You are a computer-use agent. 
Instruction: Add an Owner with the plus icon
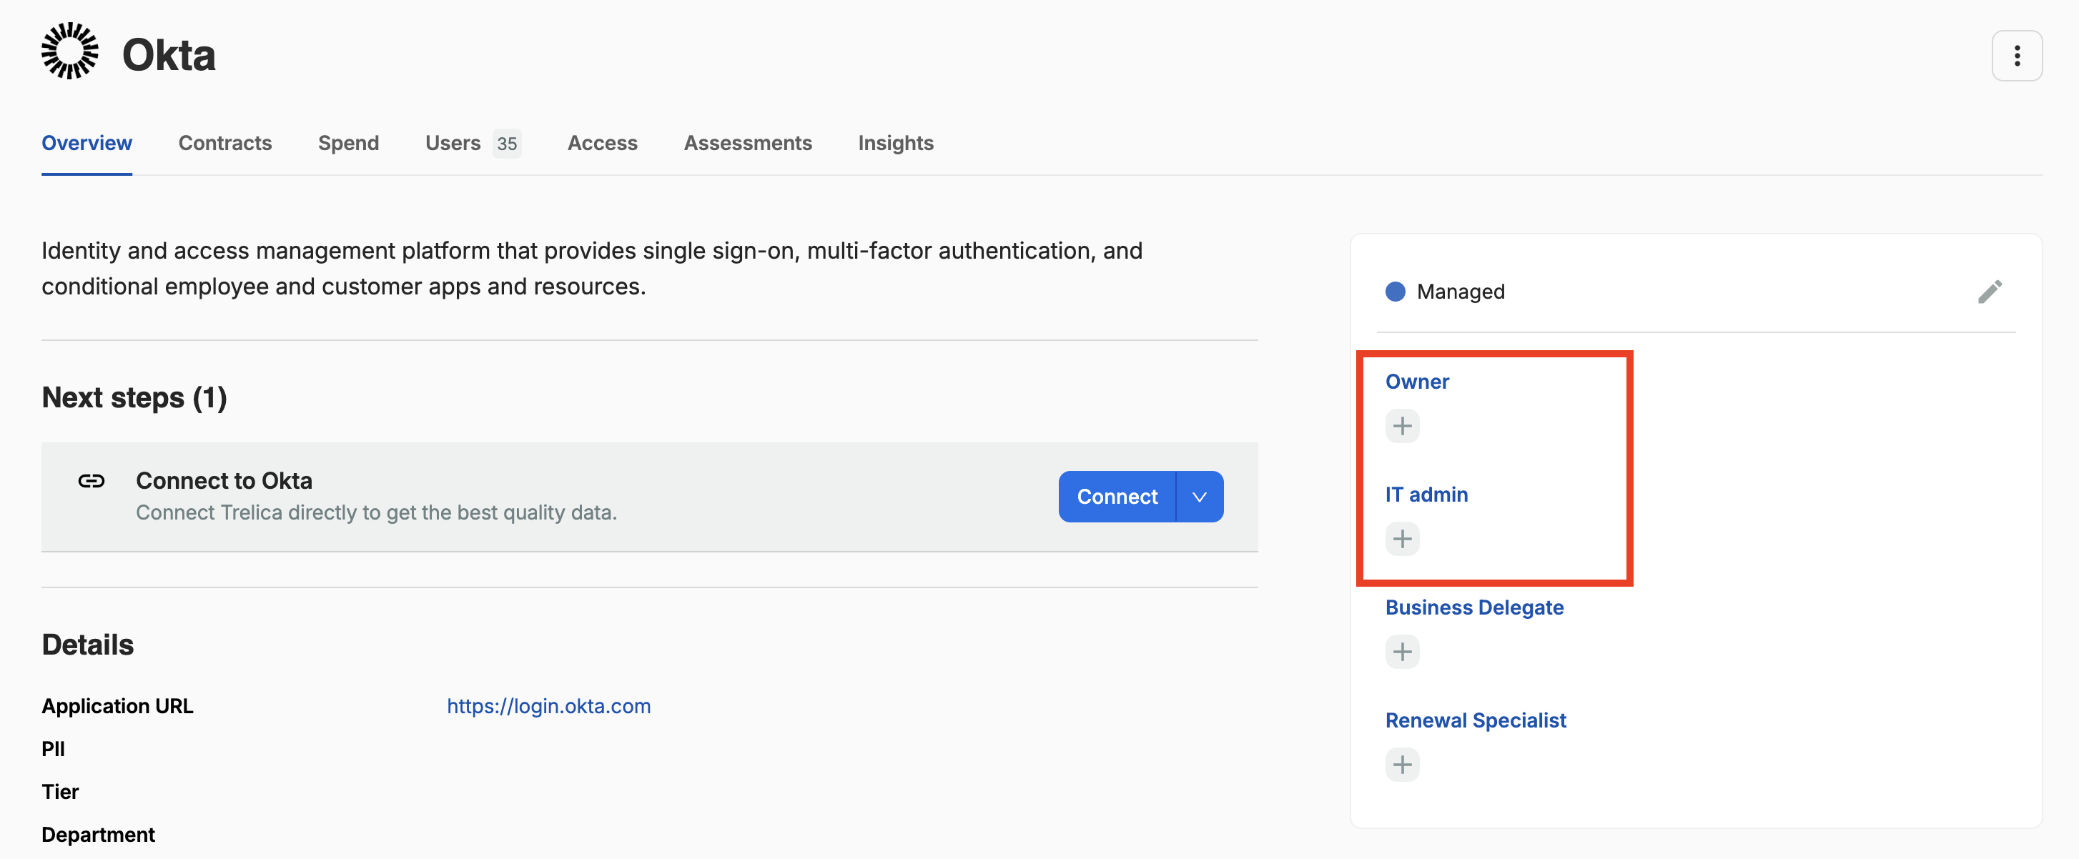click(1402, 426)
